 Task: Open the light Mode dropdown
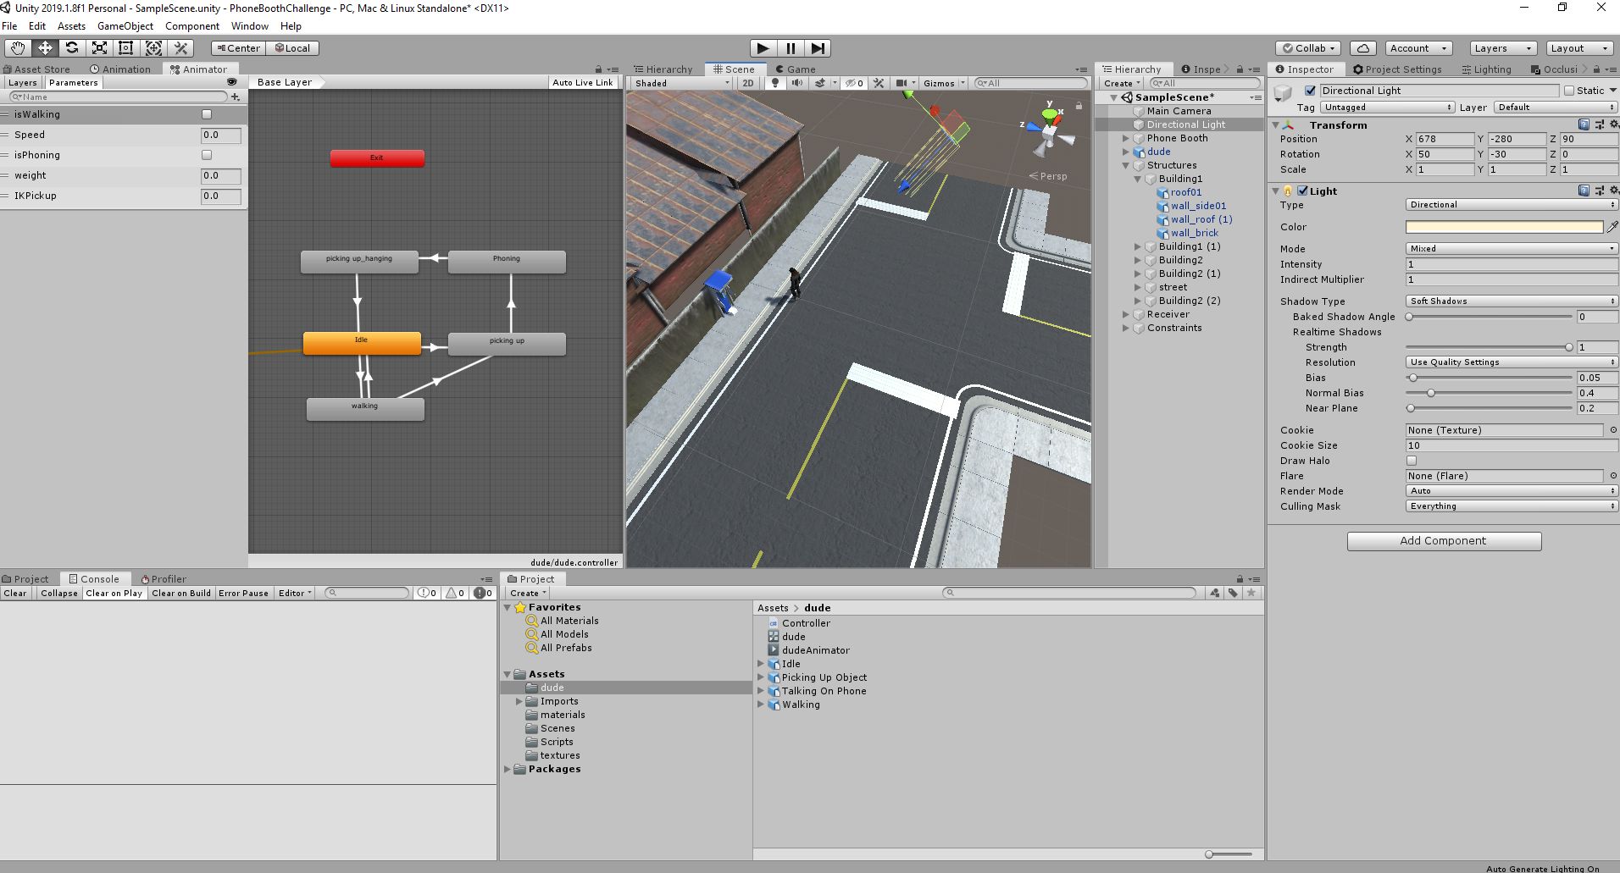pyautogui.click(x=1511, y=249)
